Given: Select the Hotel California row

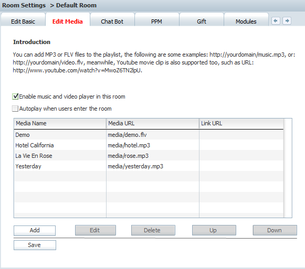Looking at the screenshot, I should pos(149,145).
